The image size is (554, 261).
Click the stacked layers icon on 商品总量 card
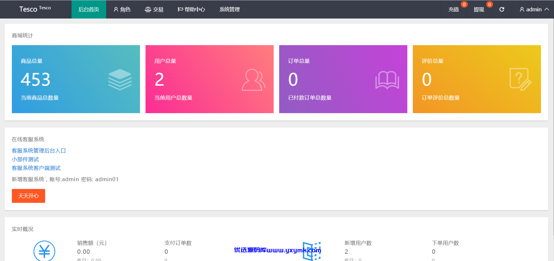pos(120,80)
